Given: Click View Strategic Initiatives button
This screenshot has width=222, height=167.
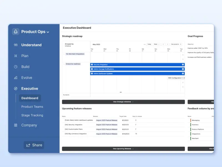Looking at the screenshot, I should [123, 102].
